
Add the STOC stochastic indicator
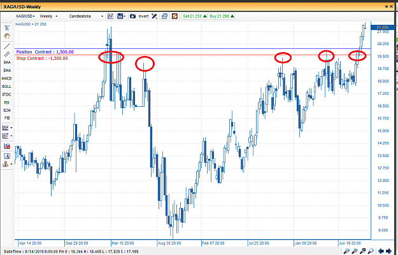tap(7, 95)
